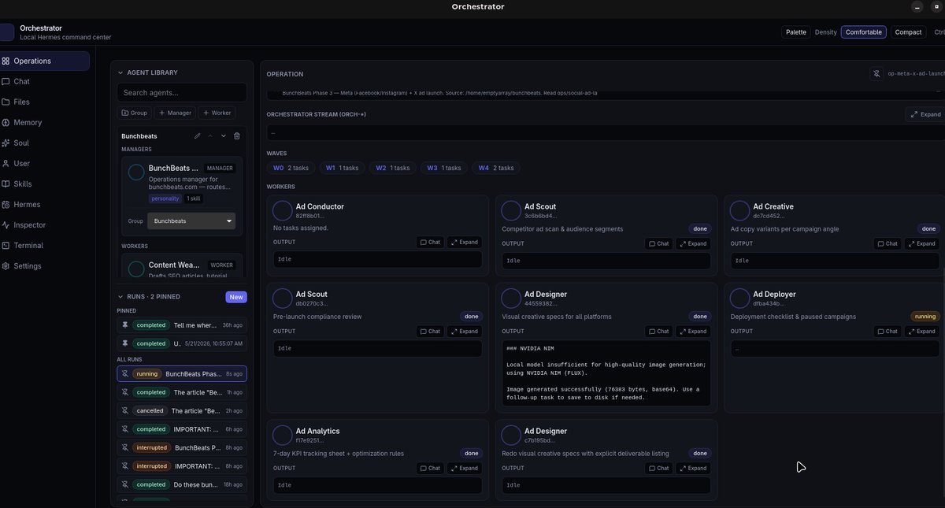Open the Operations section in sidebar
945x508 pixels.
click(x=43, y=61)
